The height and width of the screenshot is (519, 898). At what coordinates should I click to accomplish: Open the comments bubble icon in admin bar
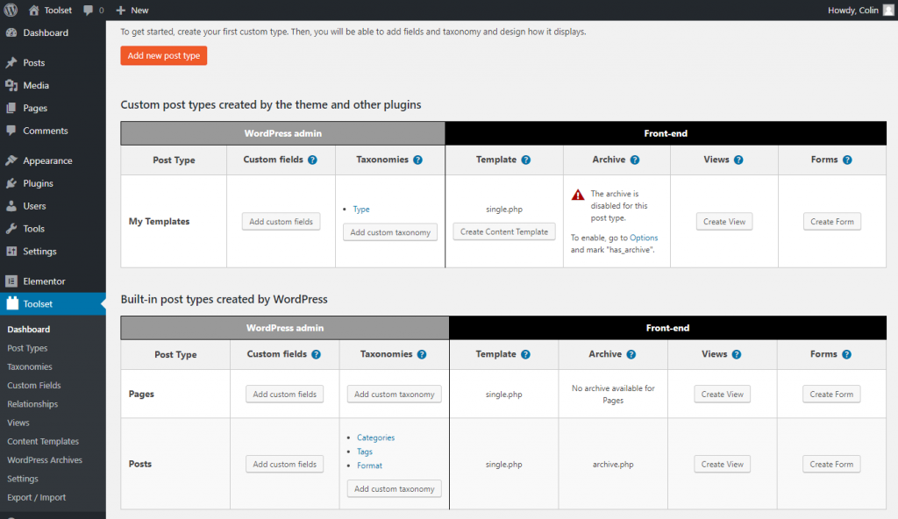(x=88, y=11)
